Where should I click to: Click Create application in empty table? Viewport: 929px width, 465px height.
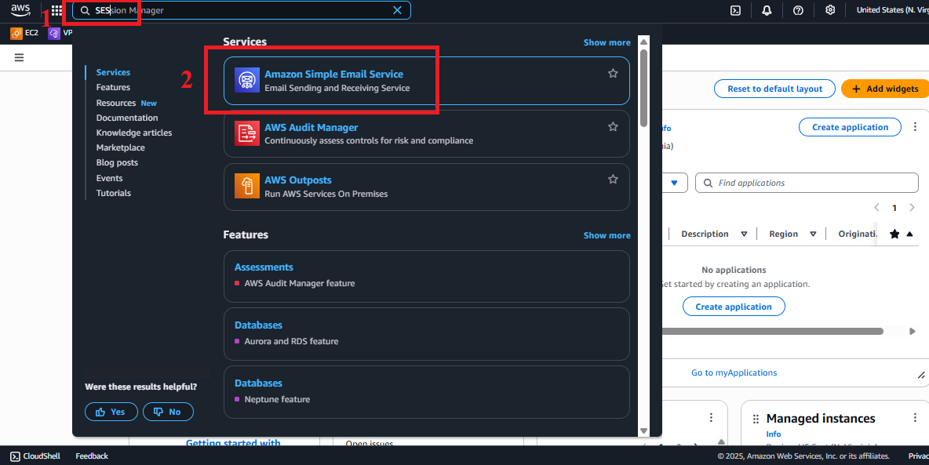pos(734,307)
